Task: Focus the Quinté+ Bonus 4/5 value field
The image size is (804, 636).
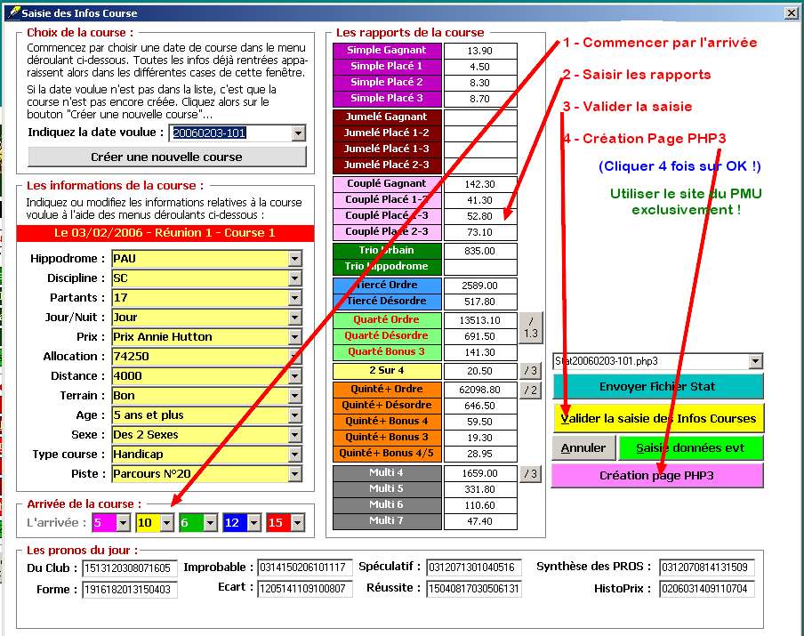Action: point(480,454)
